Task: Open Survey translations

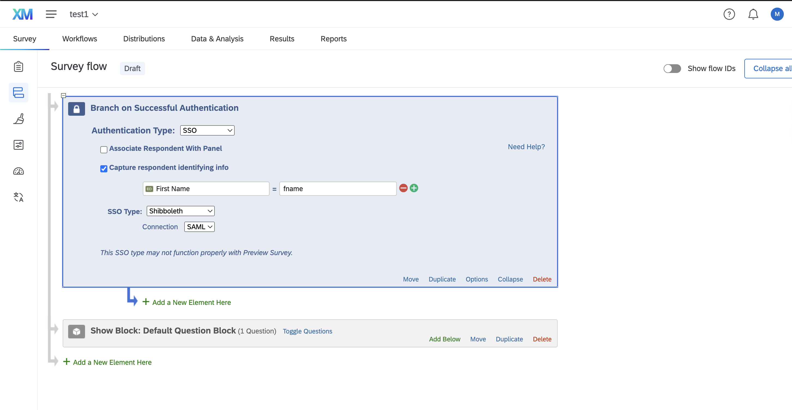Action: click(x=19, y=197)
